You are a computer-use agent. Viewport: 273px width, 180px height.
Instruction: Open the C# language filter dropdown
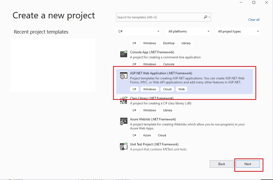pyautogui.click(x=138, y=31)
